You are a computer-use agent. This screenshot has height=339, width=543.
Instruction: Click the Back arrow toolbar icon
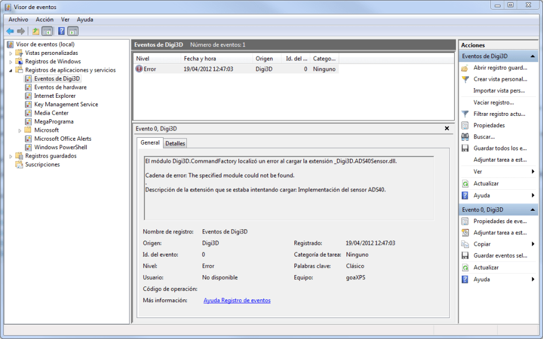point(10,31)
